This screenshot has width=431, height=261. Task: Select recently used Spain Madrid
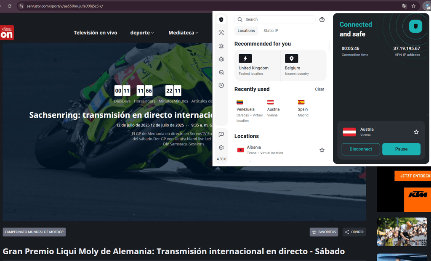(303, 109)
